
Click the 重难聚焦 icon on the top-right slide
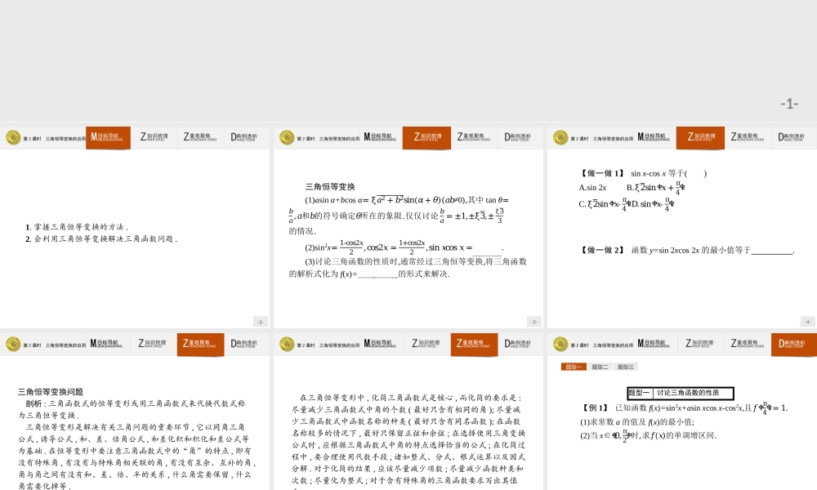tap(746, 137)
